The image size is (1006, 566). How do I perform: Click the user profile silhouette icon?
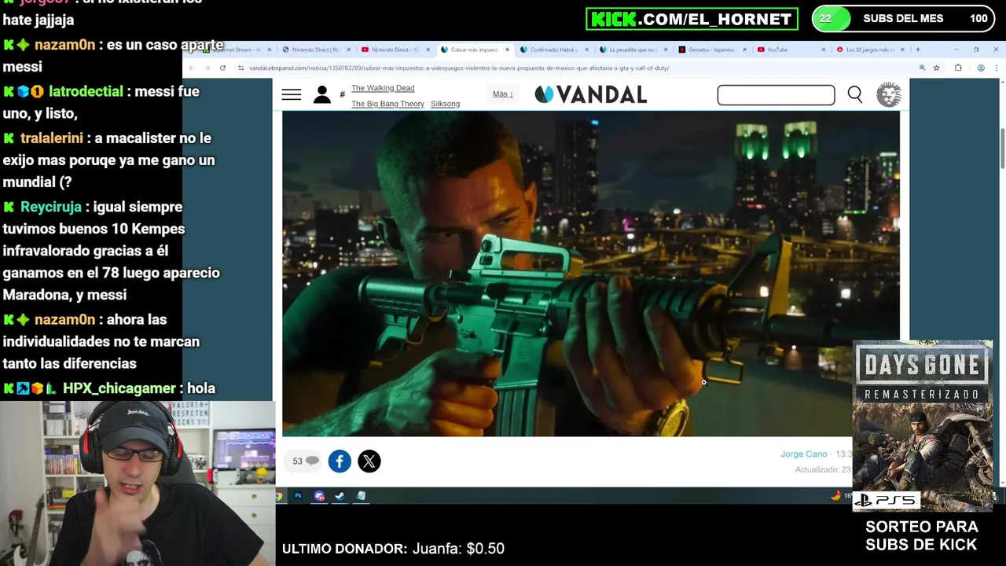tap(322, 95)
